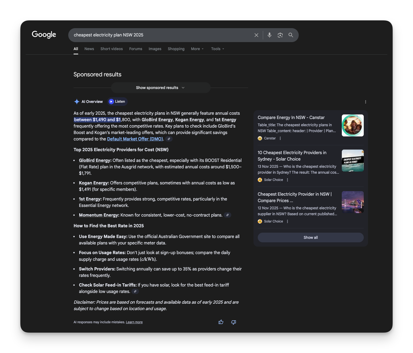Click 'Top 2025 Electricity Providers for Cost (NSW)' heading
The image size is (413, 353).
(121, 150)
